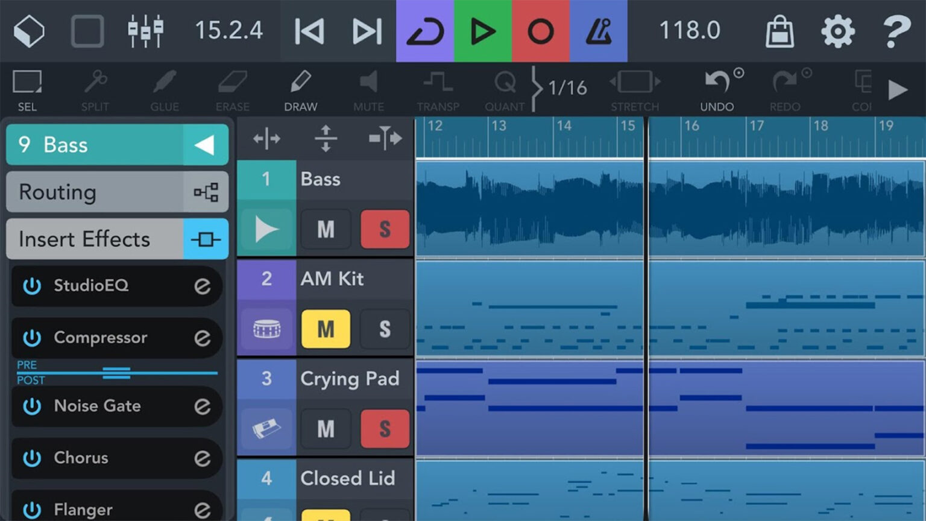Activate the Glue tool
Image resolution: width=926 pixels, height=521 pixels.
click(163, 87)
